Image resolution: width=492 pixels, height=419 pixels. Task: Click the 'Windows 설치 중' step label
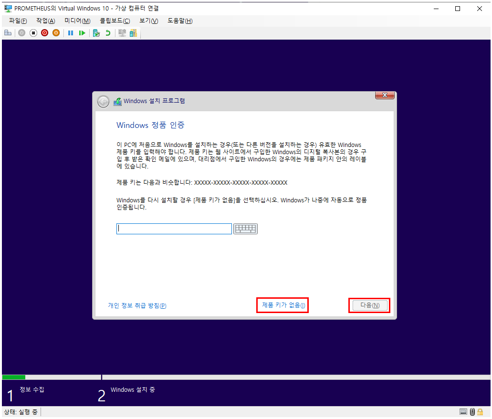(133, 390)
